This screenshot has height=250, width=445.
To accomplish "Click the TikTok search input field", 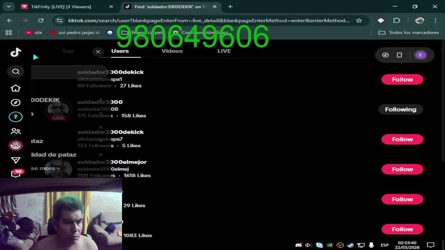I will (x=69, y=72).
